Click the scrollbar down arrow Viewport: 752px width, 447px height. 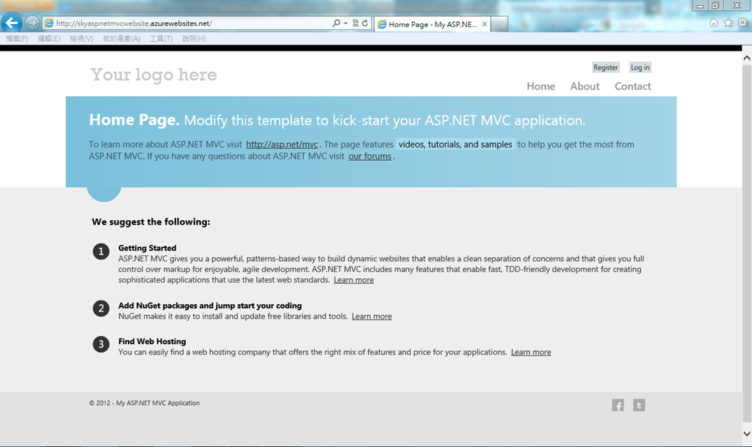(747, 434)
